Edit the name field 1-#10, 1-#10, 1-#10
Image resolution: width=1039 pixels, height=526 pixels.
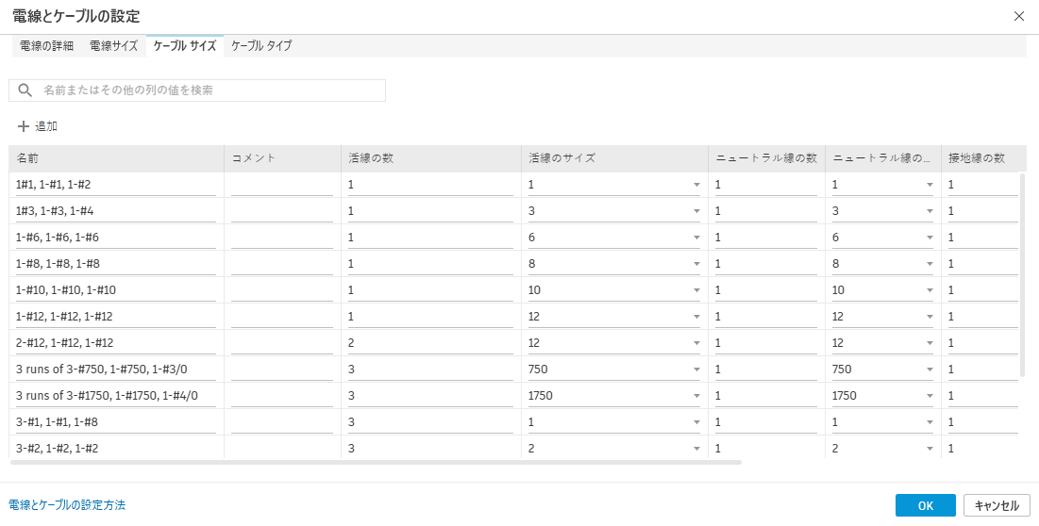pos(116,290)
